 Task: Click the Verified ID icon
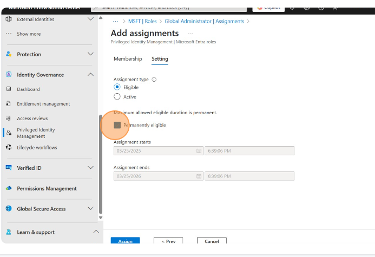[x=9, y=168]
